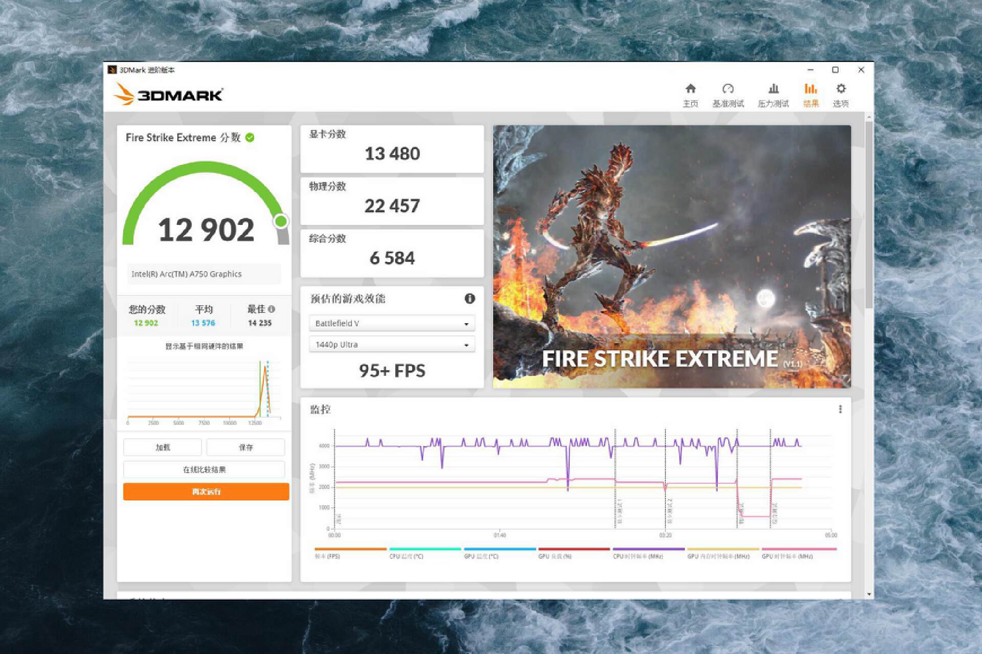Click the Load (加载) button

tap(163, 447)
